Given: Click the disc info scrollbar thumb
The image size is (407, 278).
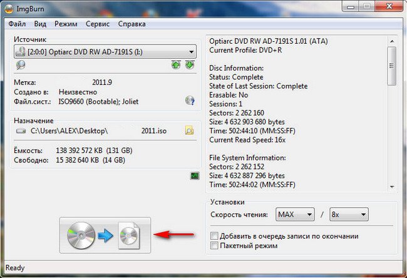Looking at the screenshot, I should pos(392,66).
